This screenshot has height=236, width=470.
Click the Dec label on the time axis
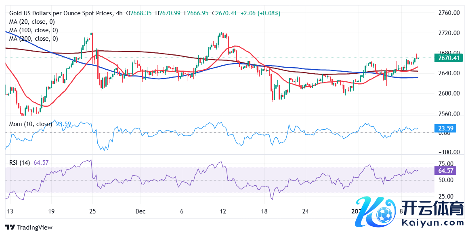click(140, 211)
